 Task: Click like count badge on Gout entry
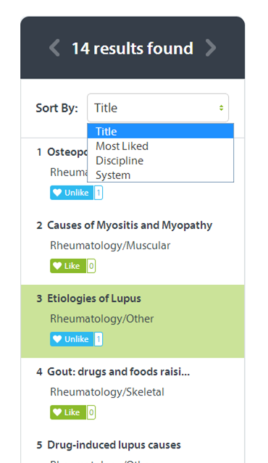click(x=91, y=412)
